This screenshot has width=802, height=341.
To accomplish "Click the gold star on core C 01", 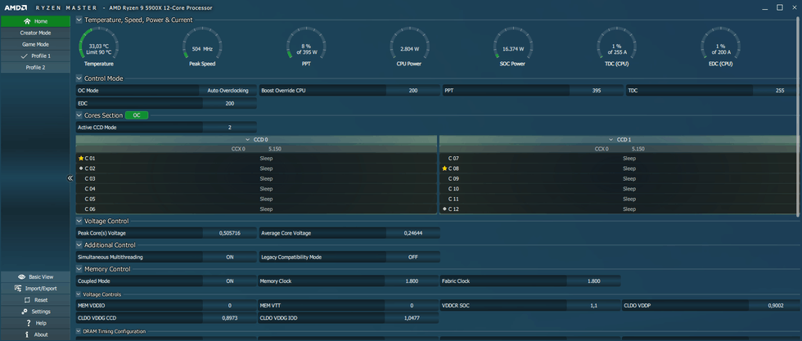I will pyautogui.click(x=81, y=159).
